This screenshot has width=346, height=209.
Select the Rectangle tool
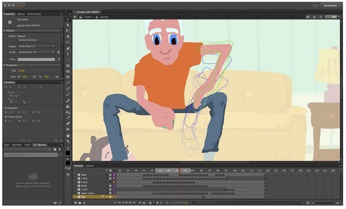68,66
